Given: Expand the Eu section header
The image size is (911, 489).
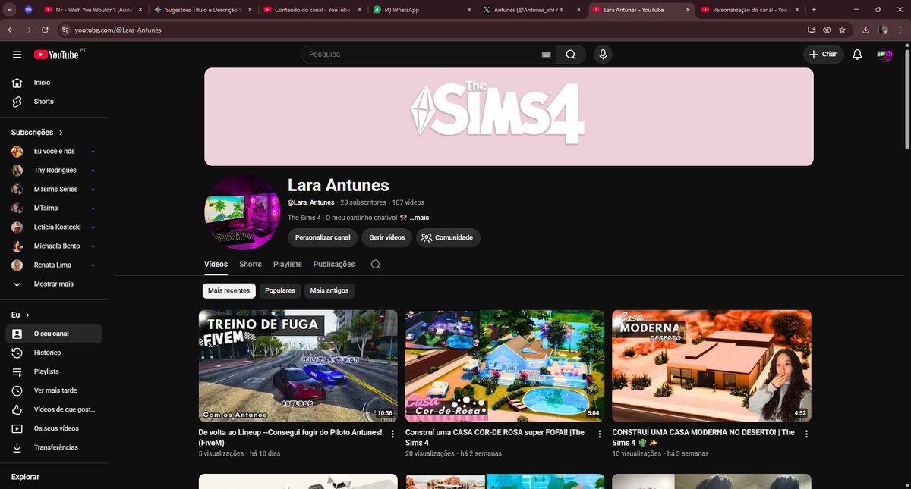Looking at the screenshot, I should (x=20, y=315).
